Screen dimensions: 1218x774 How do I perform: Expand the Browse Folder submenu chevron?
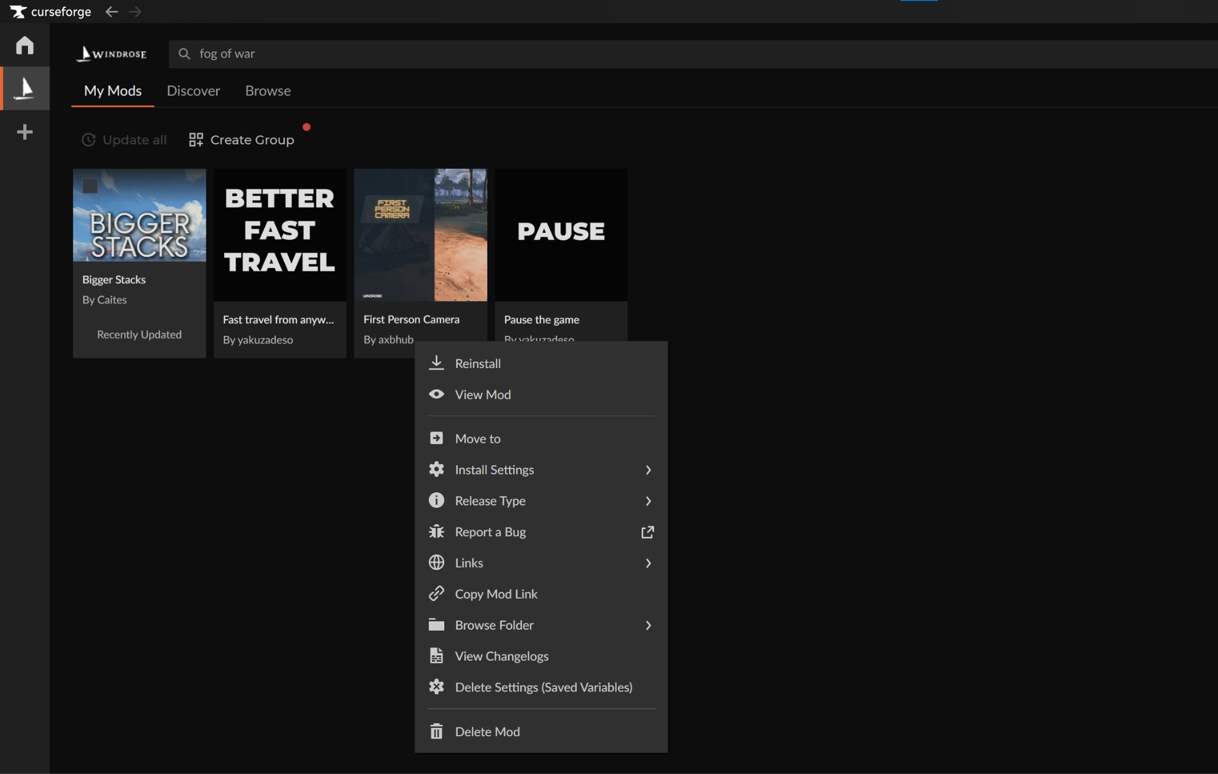point(648,625)
